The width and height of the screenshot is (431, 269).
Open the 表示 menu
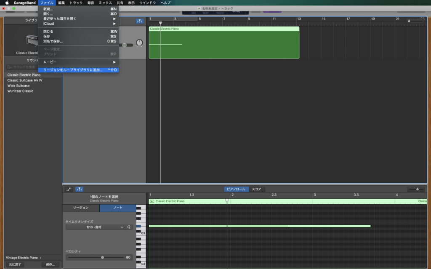tap(131, 3)
